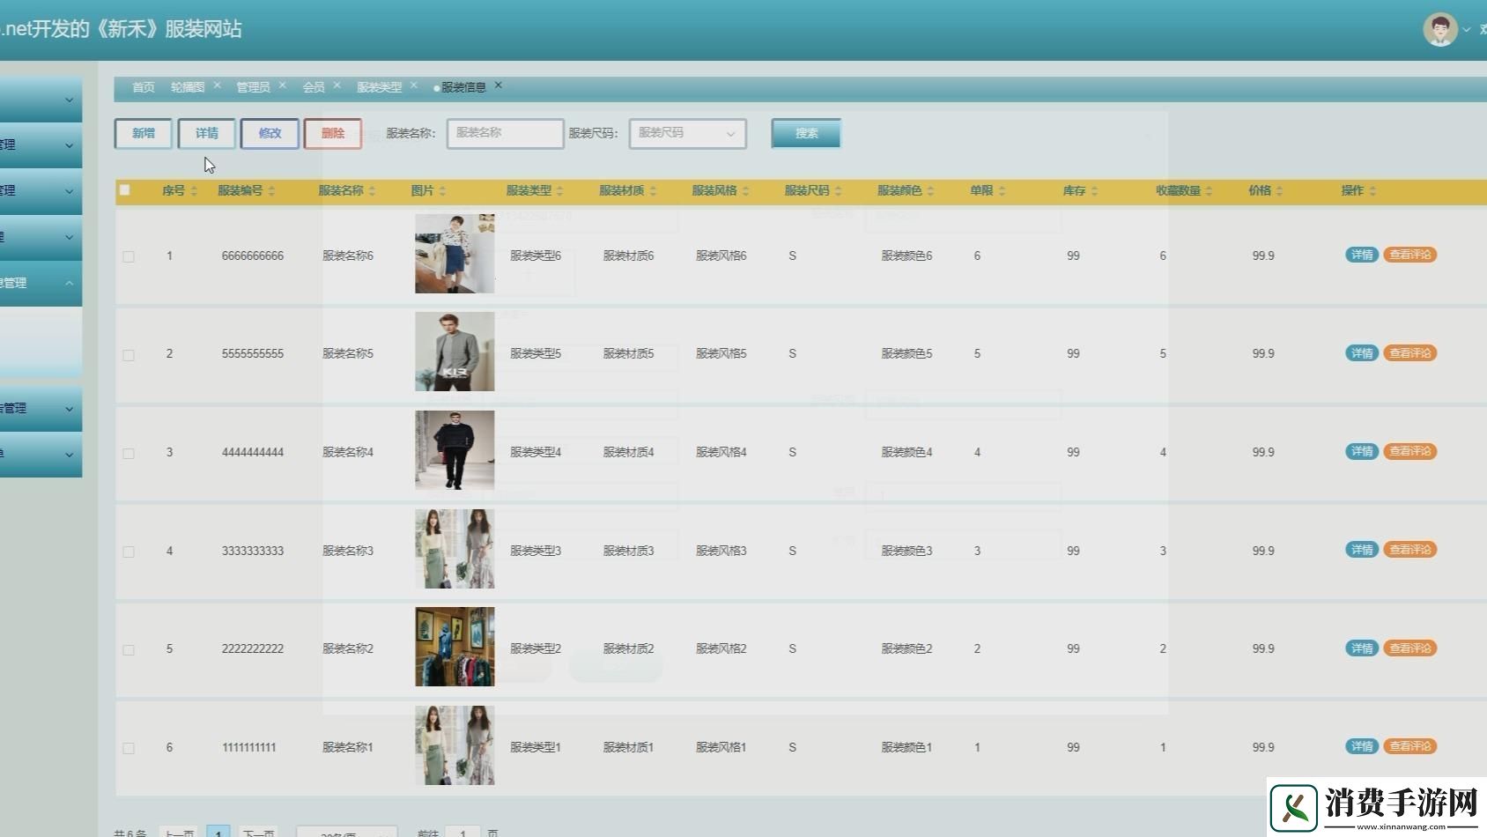Toggle the select-all header checkbox
The height and width of the screenshot is (837, 1487).
125,190
